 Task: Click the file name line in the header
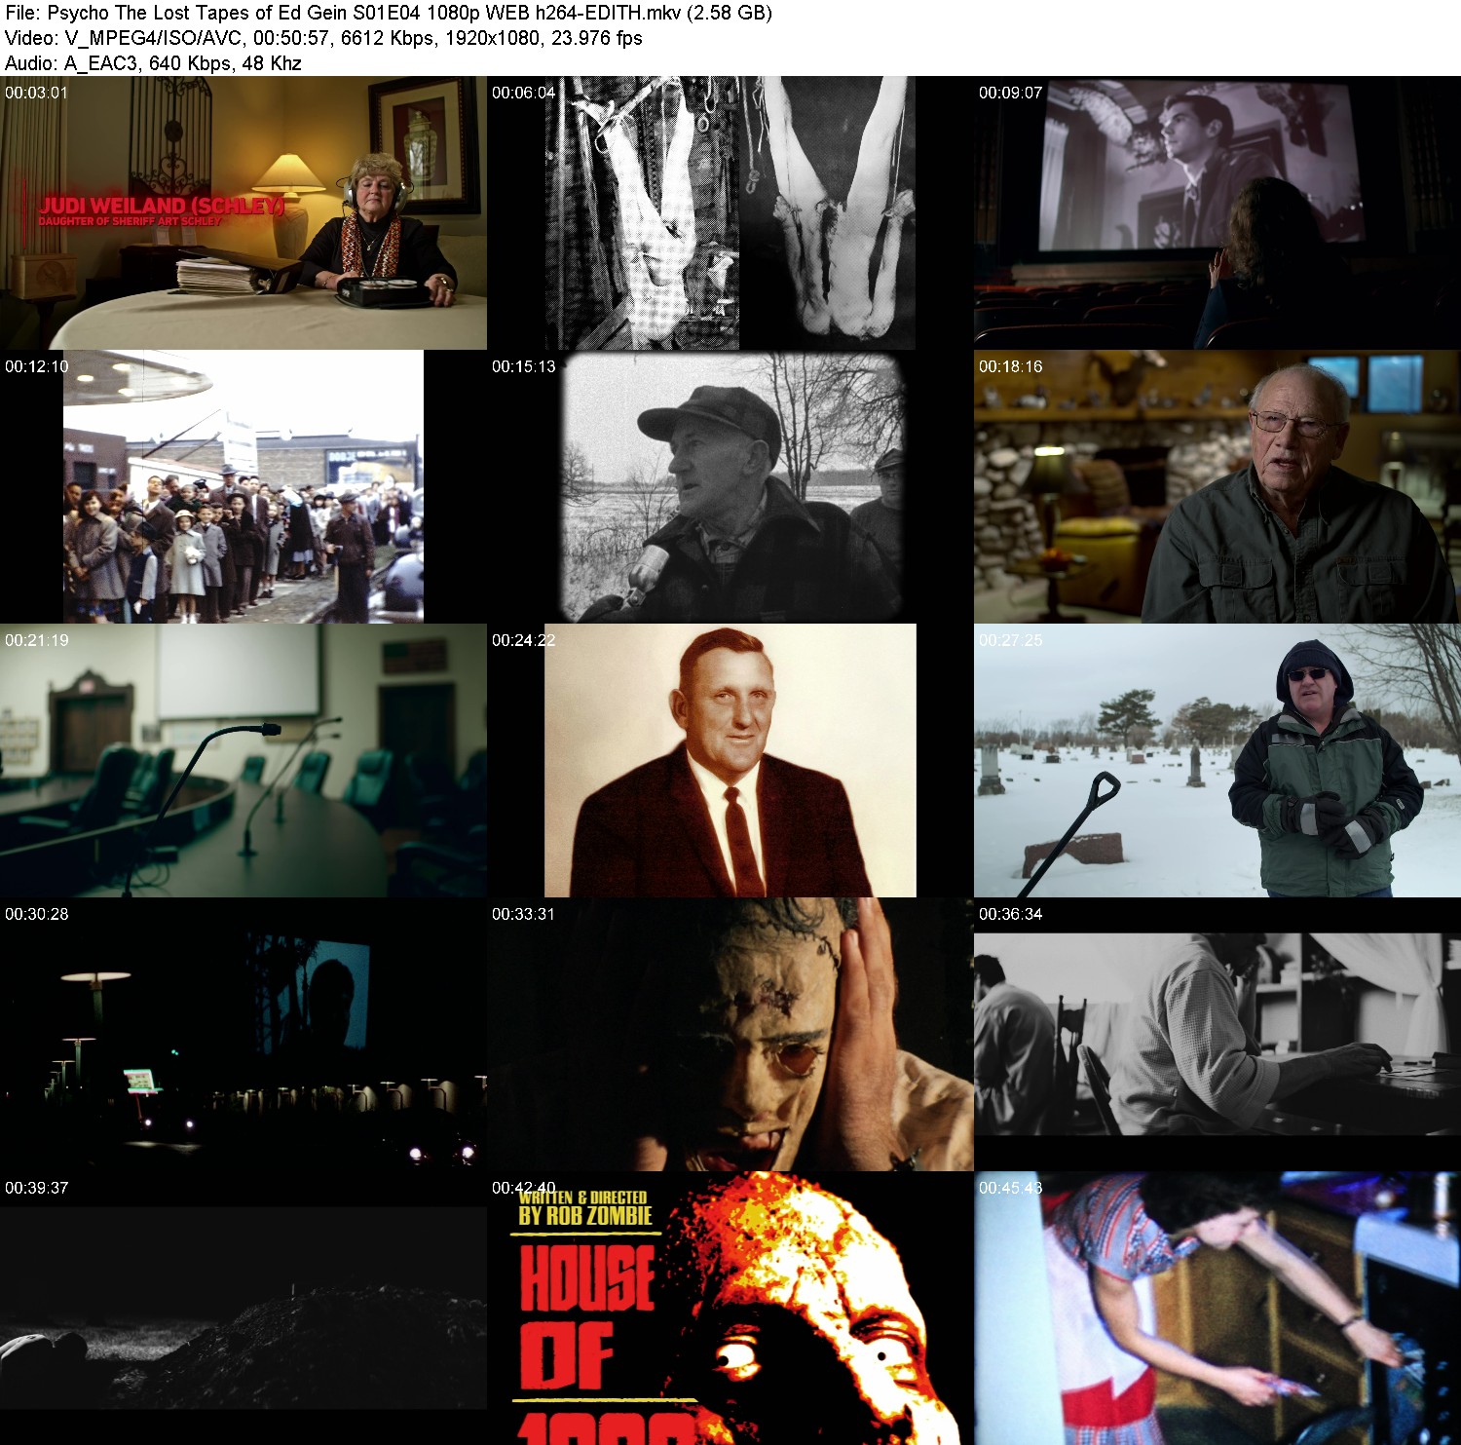tap(389, 13)
